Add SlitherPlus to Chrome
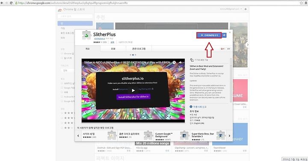Screen dimensions: 308x161 (209, 35)
